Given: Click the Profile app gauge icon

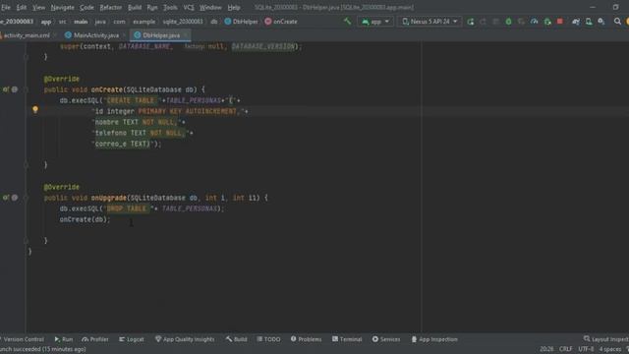Looking at the screenshot, I should click(x=534, y=22).
